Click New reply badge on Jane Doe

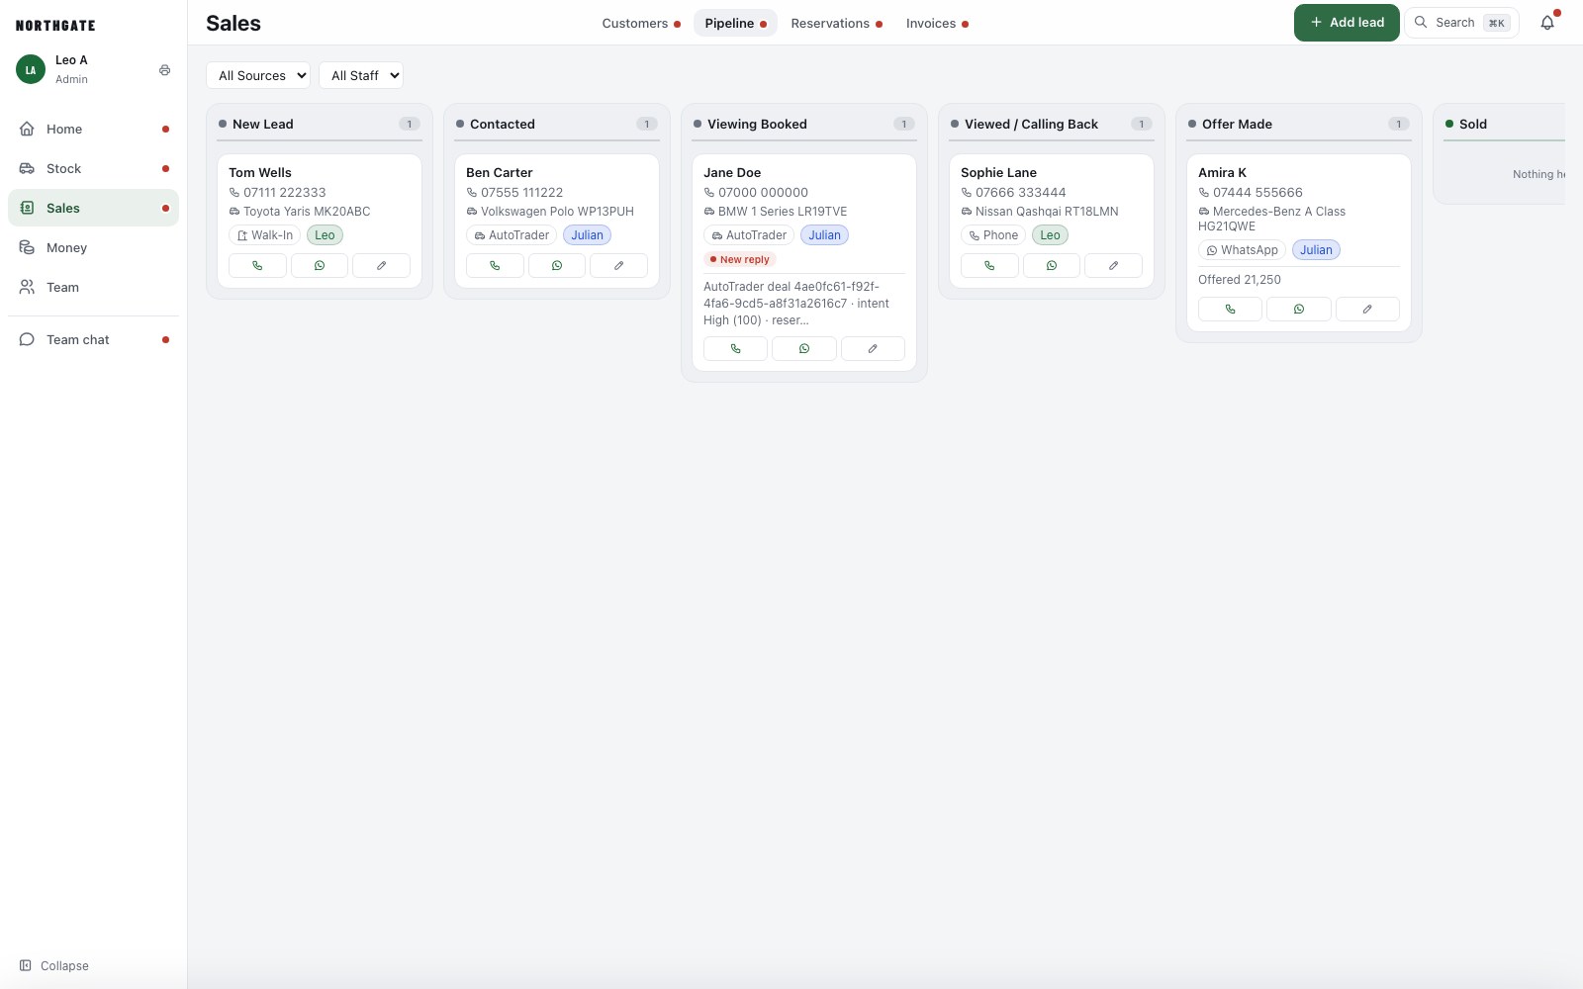pos(739,259)
